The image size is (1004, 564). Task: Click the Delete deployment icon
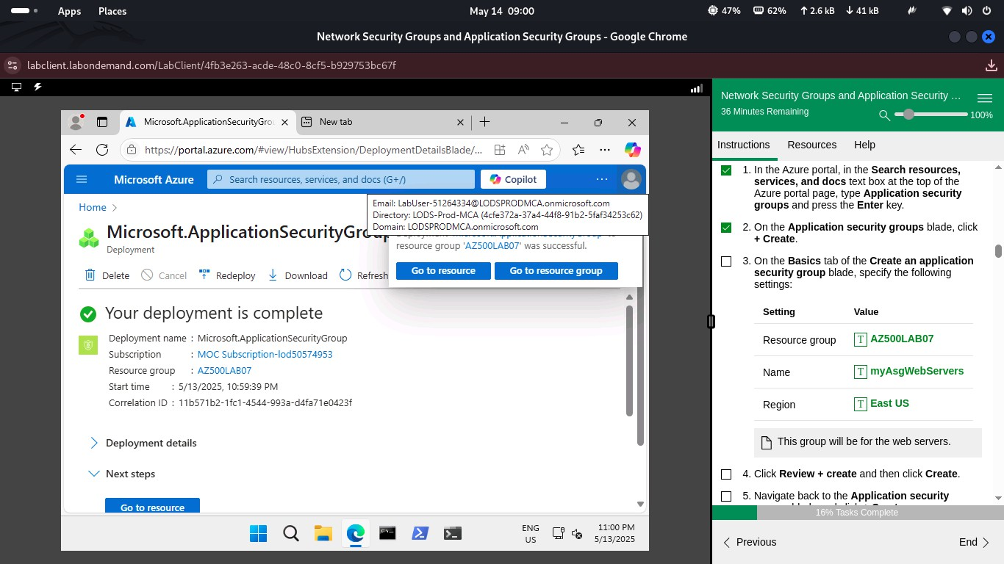click(90, 275)
